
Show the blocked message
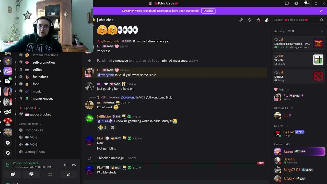[x=132, y=158]
